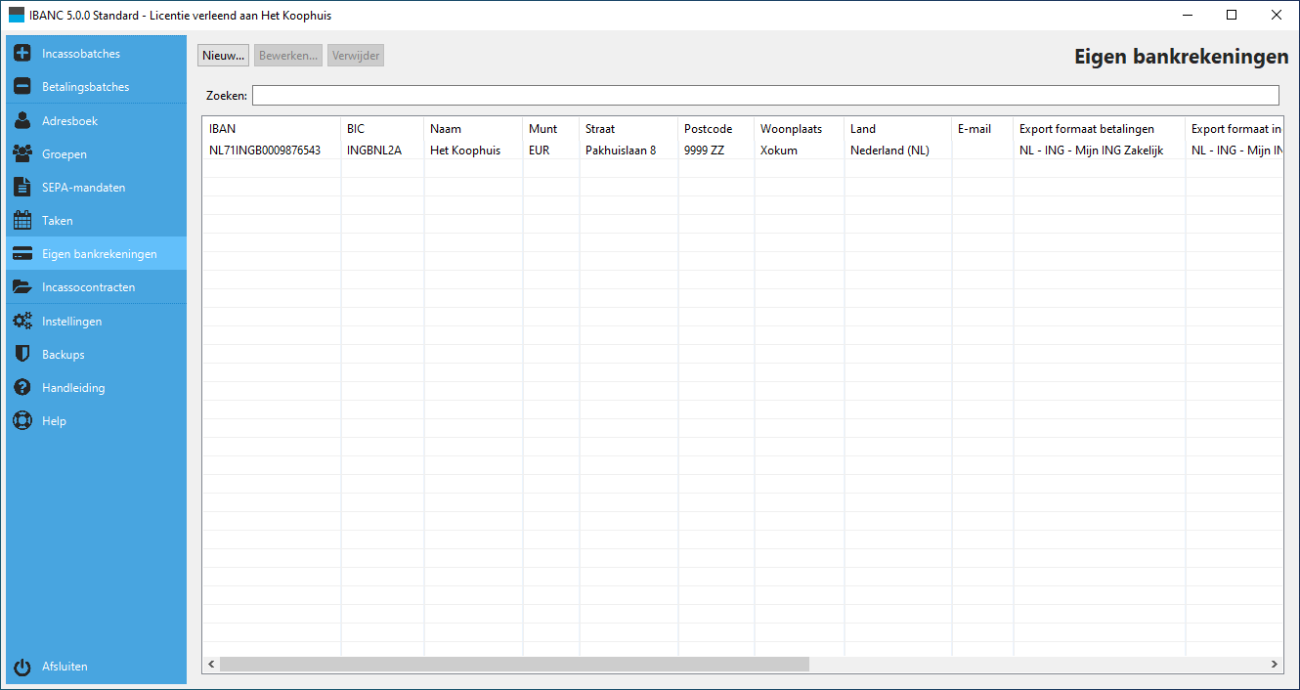Select the Het Koophuis account row

[464, 151]
